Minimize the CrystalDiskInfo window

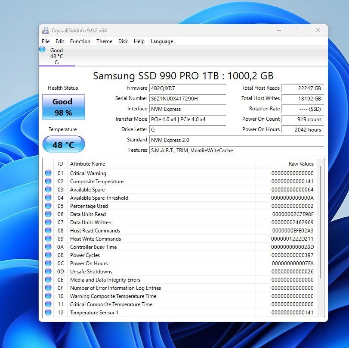(279, 30)
